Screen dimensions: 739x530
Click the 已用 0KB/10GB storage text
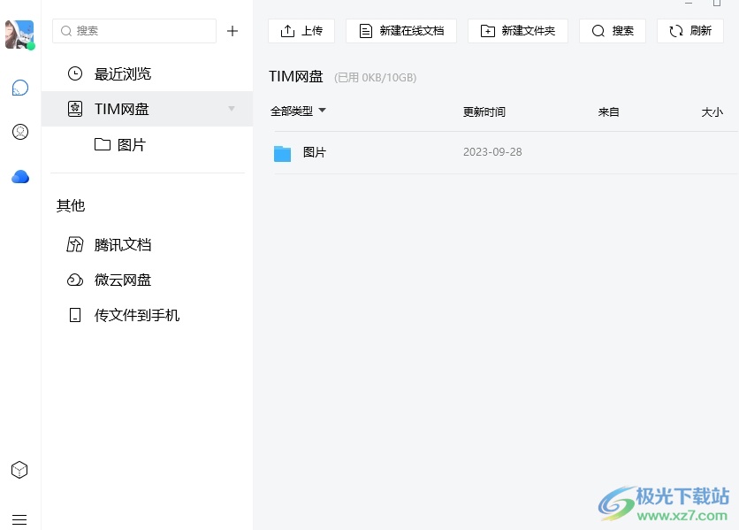click(375, 77)
